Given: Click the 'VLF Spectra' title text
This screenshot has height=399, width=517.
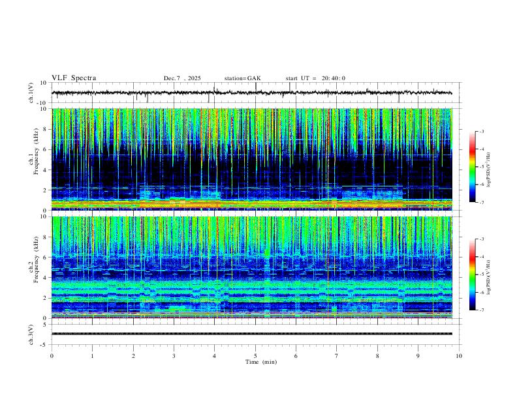Looking at the screenshot, I should pos(74,78).
